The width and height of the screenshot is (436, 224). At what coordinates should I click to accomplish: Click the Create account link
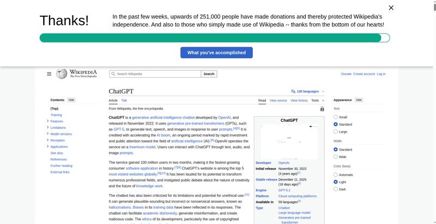[x=364, y=74]
